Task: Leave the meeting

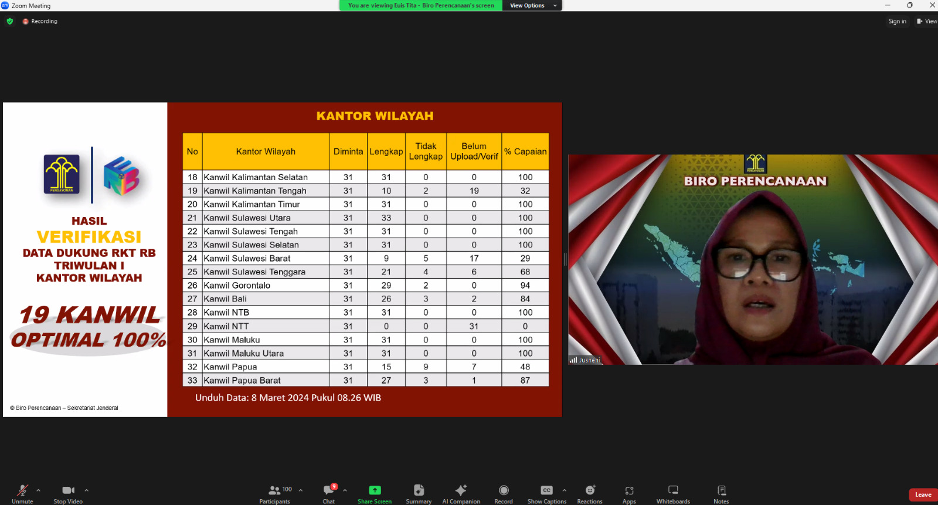Action: click(923, 494)
